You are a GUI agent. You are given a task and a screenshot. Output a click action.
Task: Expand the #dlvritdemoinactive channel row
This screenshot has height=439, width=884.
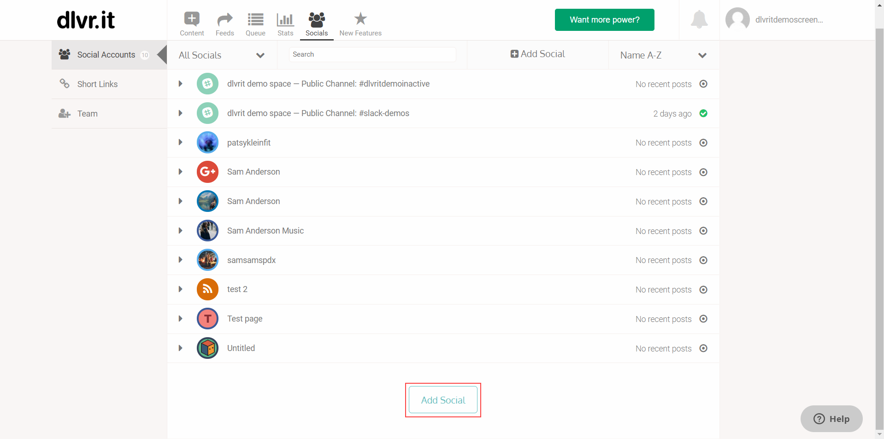(x=180, y=84)
